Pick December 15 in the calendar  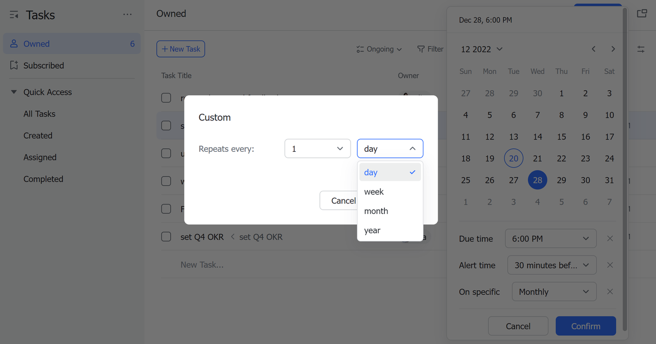561,137
